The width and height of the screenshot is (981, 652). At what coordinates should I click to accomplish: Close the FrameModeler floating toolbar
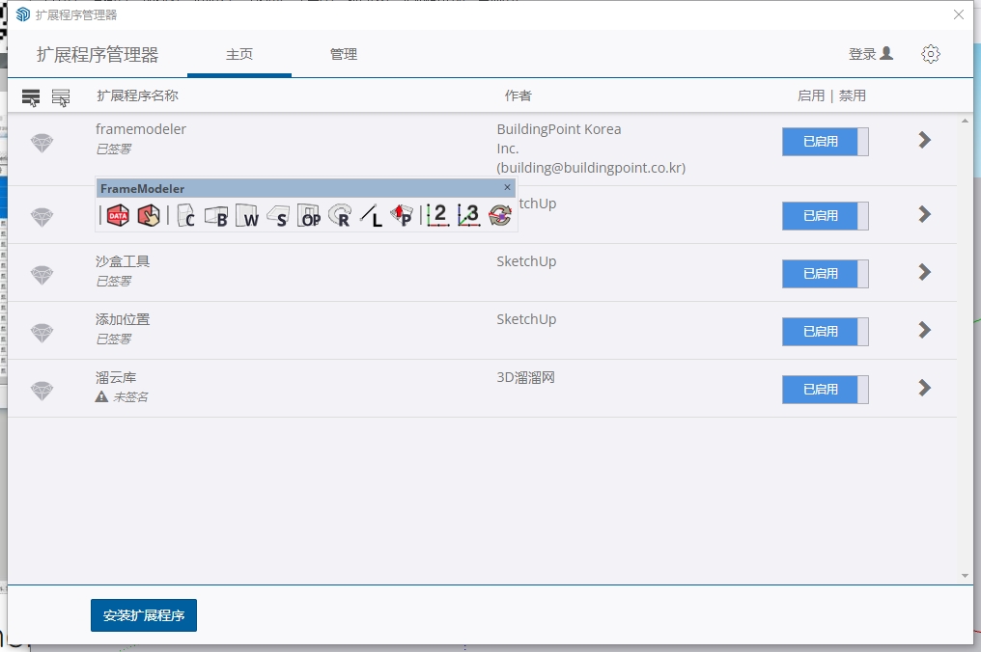click(x=507, y=187)
